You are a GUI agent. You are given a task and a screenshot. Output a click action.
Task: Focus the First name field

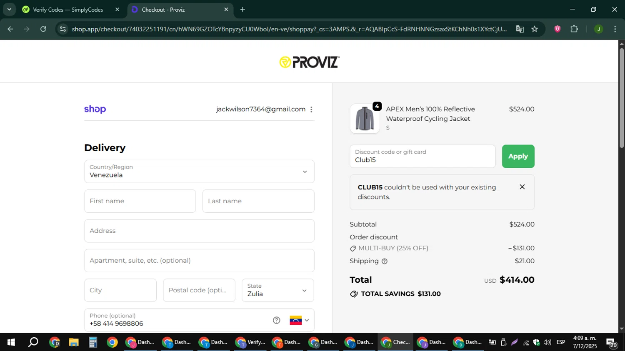[140, 201]
